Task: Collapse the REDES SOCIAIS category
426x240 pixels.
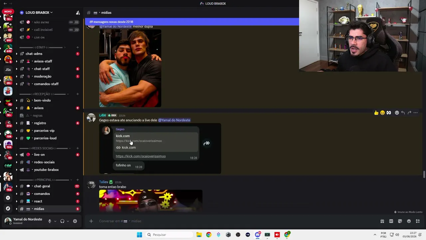Action: (x=45, y=148)
